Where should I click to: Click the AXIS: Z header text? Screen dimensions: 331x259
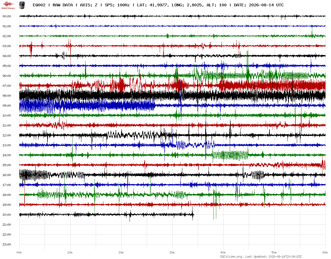pos(89,5)
